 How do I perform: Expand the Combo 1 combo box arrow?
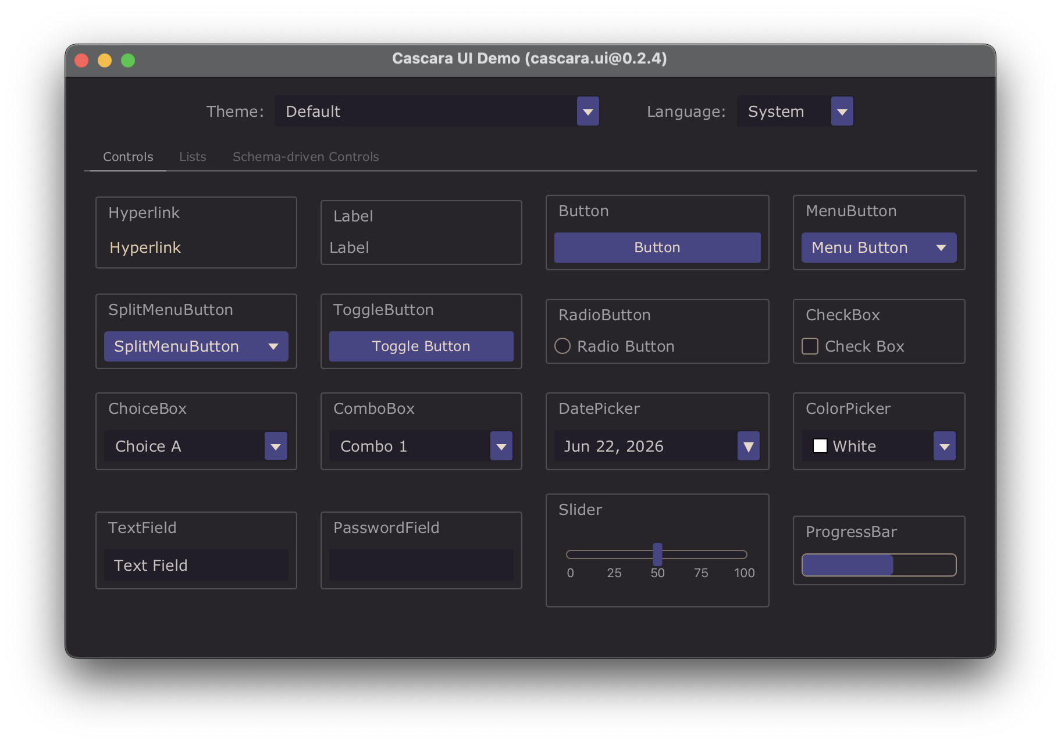tap(501, 446)
